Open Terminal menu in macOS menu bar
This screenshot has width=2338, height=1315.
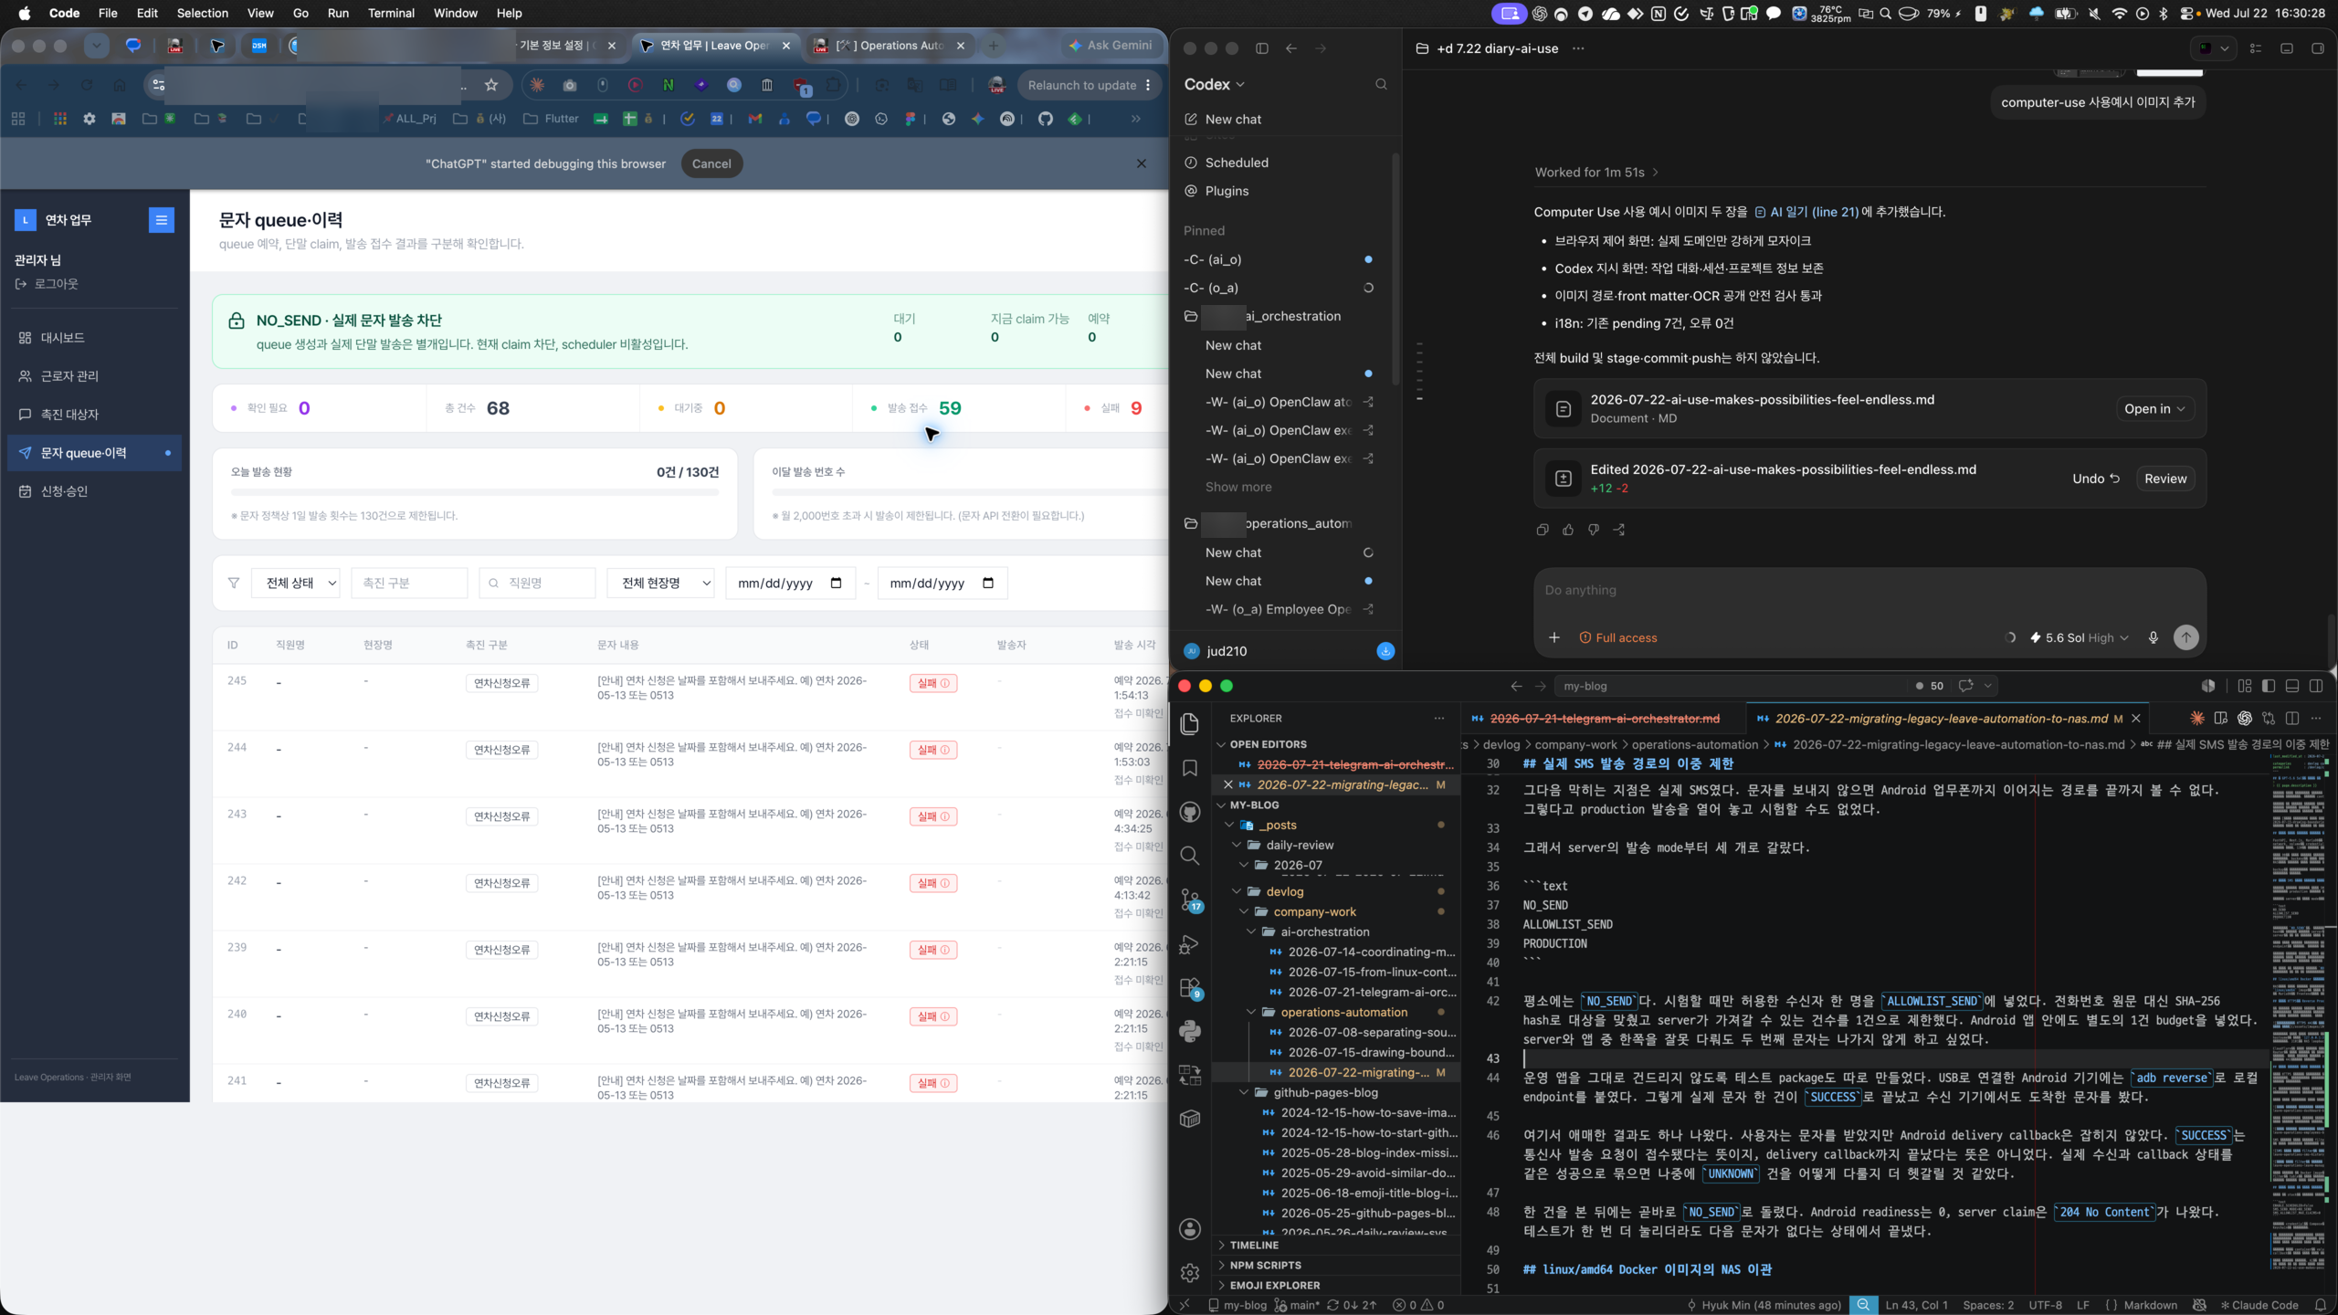[391, 13]
